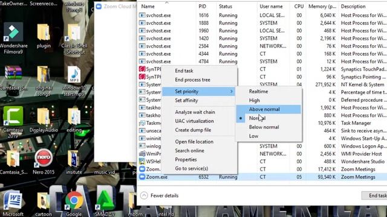Select Synaptics Pointing process icon
The image size is (387, 217).
tap(142, 77)
